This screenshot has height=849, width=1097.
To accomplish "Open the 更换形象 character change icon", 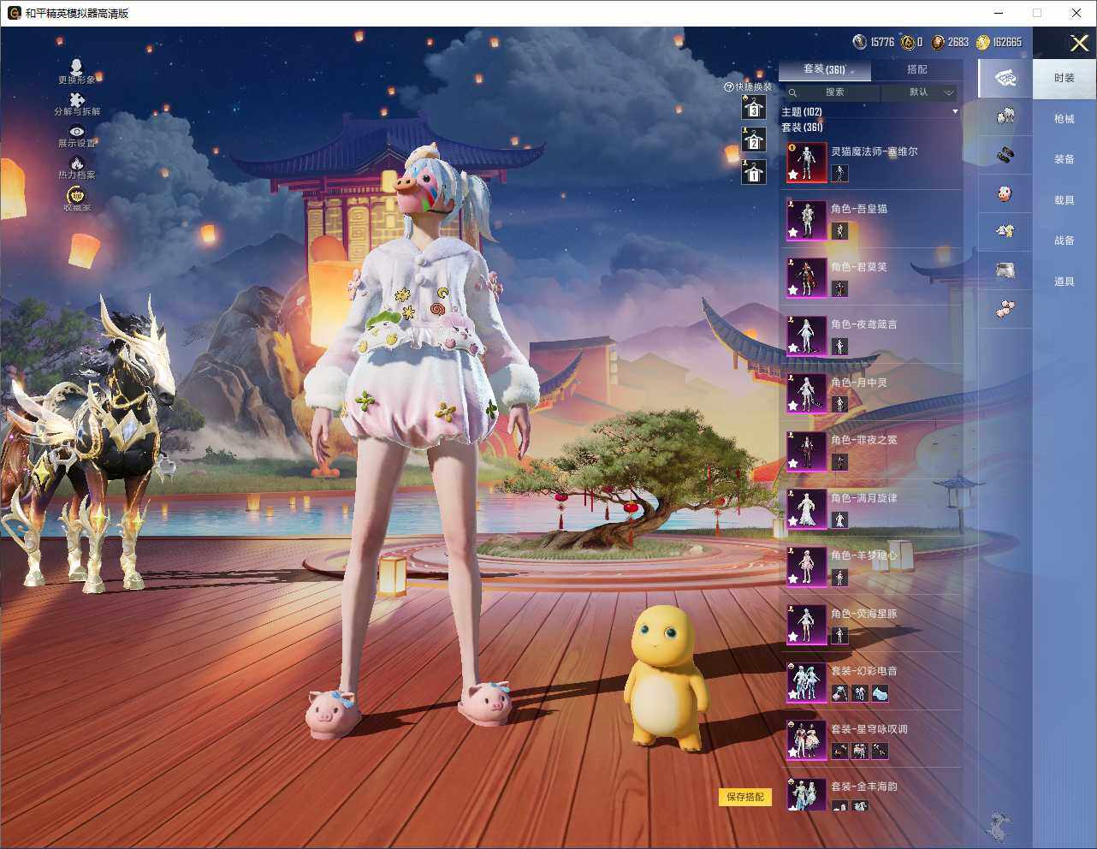I will [76, 72].
